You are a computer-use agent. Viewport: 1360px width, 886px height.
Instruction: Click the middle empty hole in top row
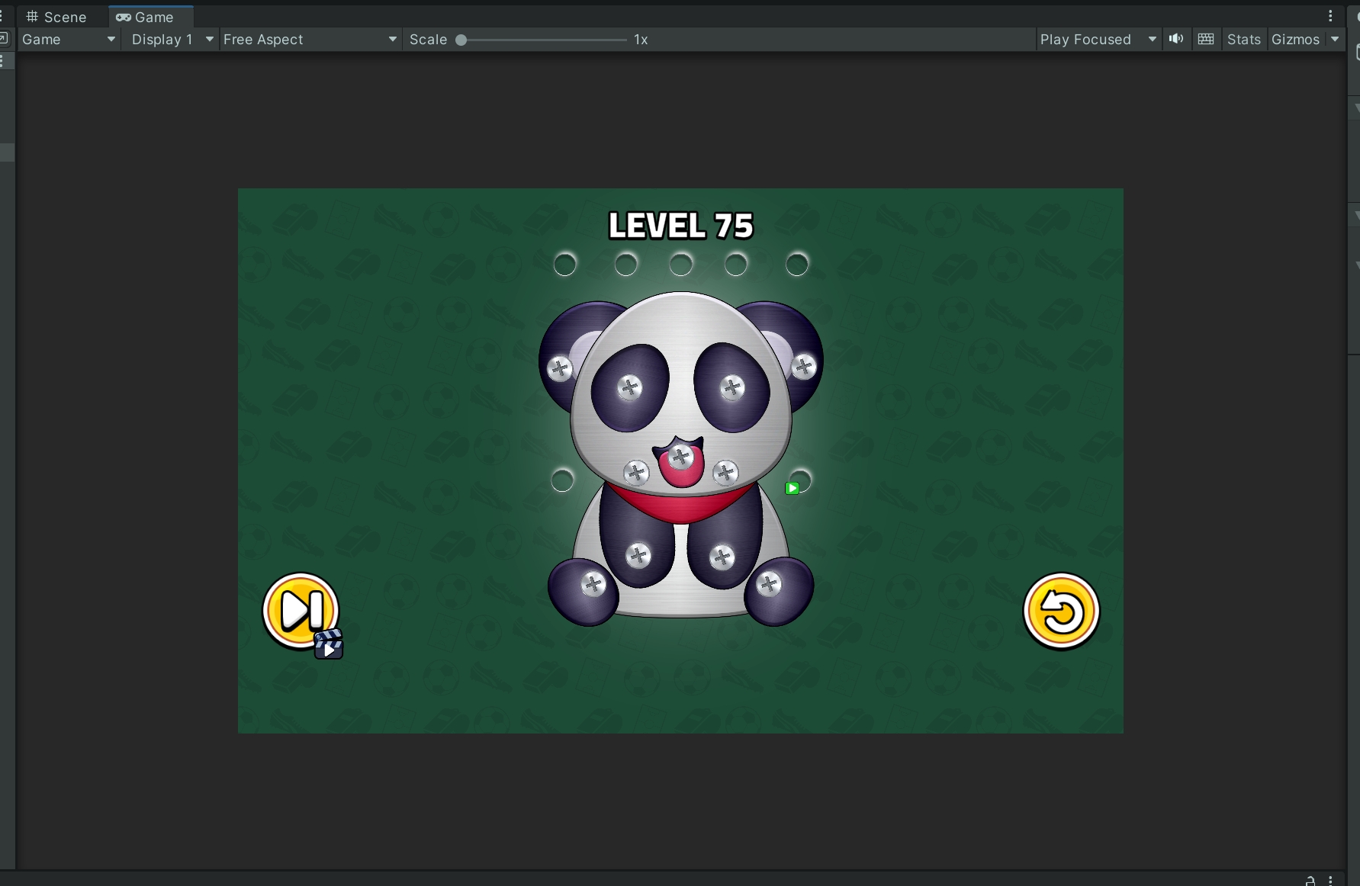pos(681,265)
